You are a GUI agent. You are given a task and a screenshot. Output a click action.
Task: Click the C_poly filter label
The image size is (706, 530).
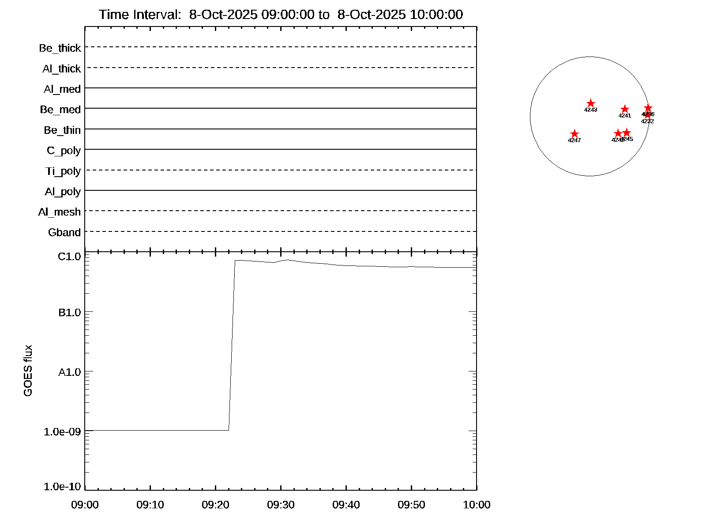tap(64, 151)
